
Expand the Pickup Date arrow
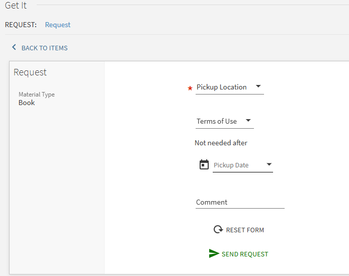pyautogui.click(x=269, y=164)
